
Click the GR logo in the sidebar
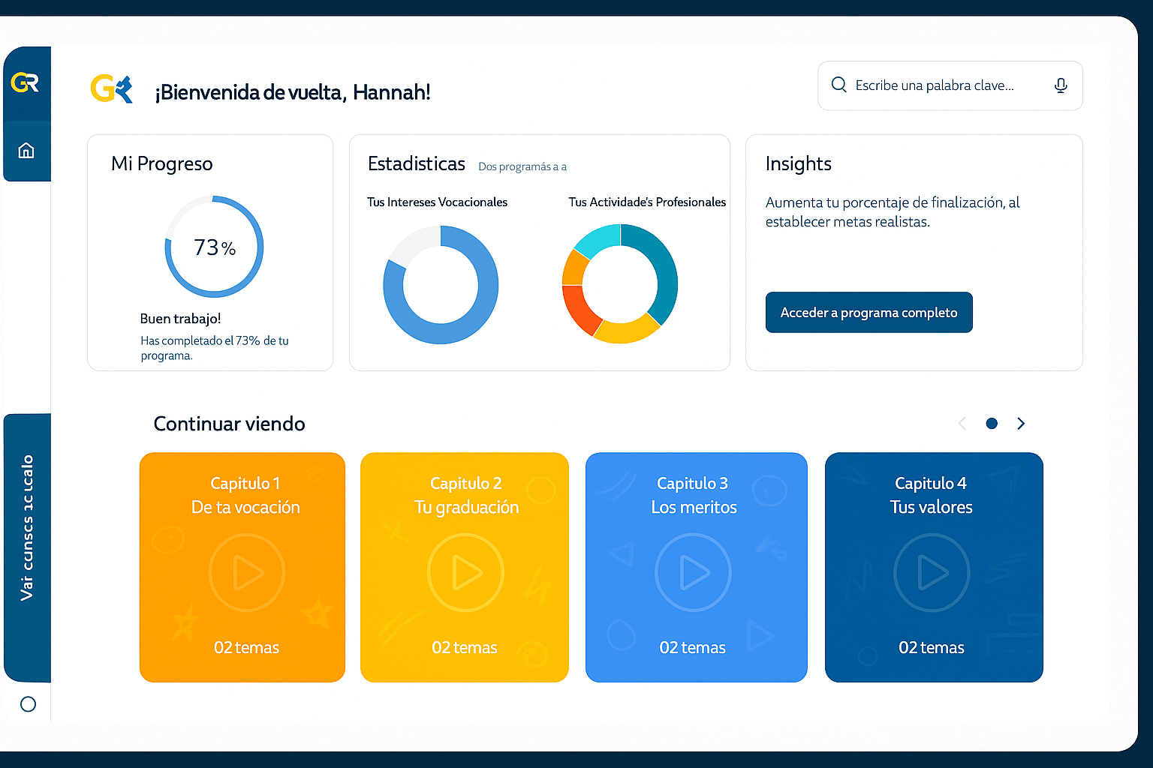[25, 82]
